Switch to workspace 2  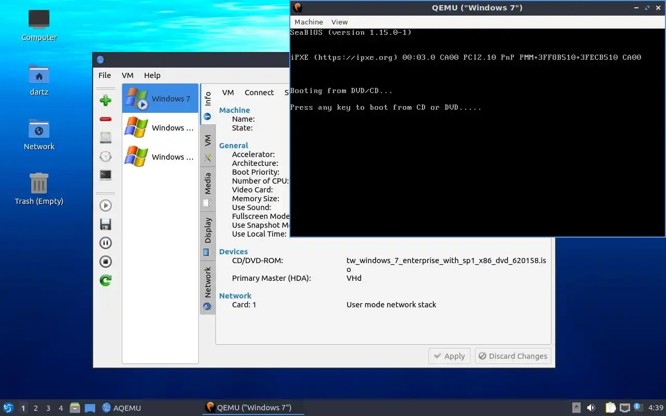pos(36,408)
